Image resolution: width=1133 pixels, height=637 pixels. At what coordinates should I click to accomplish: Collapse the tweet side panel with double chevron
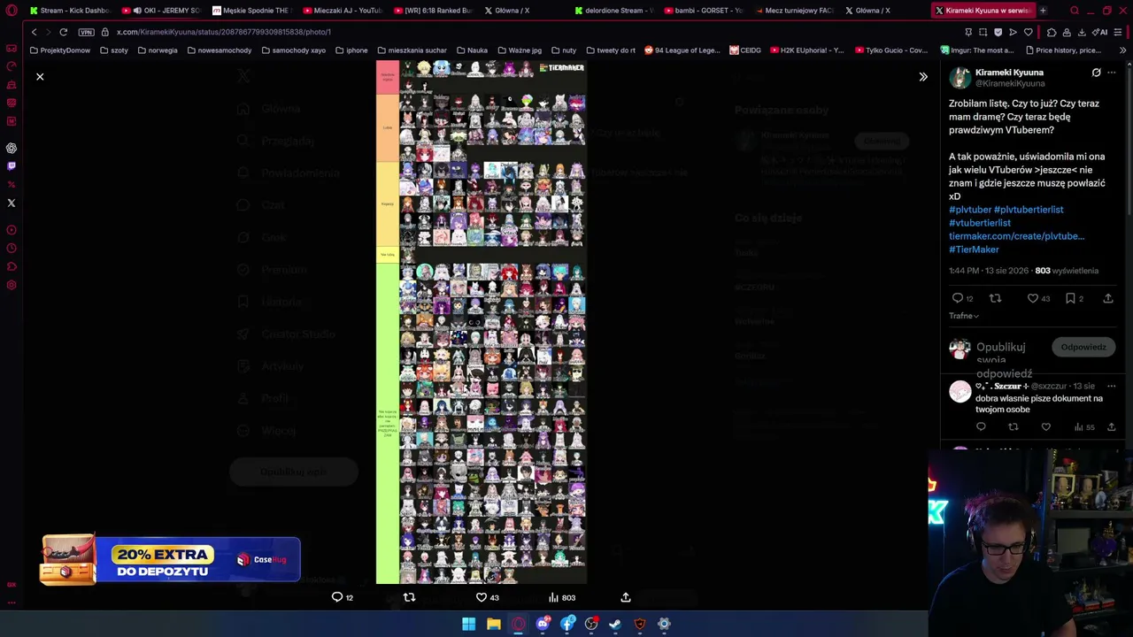[923, 77]
